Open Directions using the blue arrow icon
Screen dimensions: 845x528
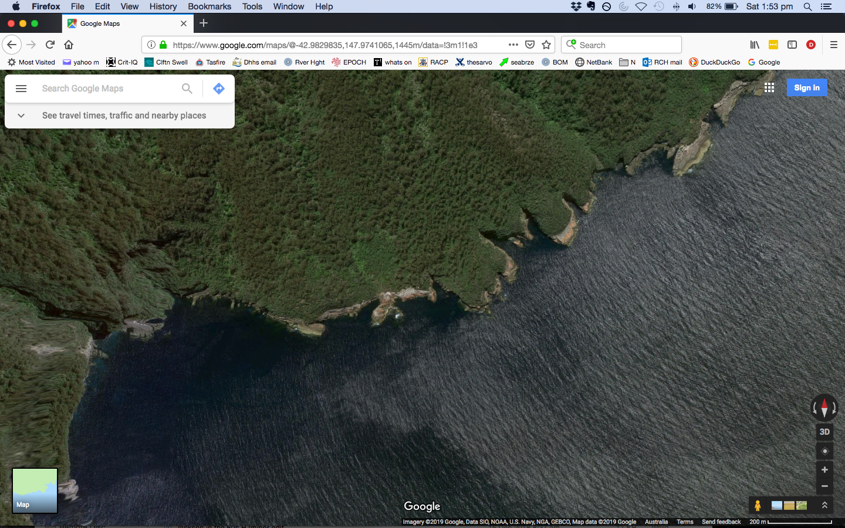[x=219, y=89]
